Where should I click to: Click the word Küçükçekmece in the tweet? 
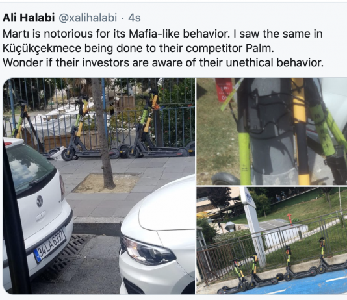42,49
